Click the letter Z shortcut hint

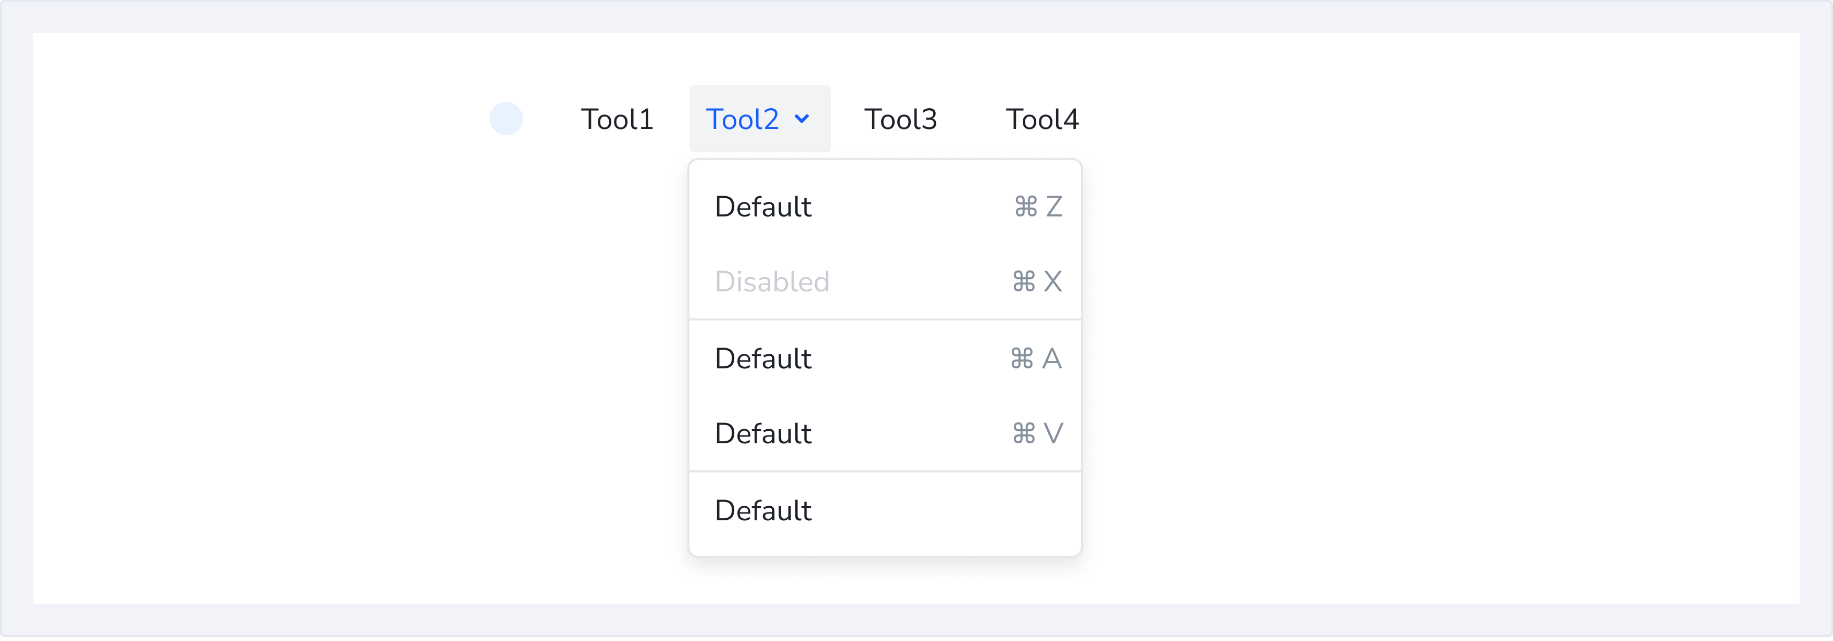1054,207
